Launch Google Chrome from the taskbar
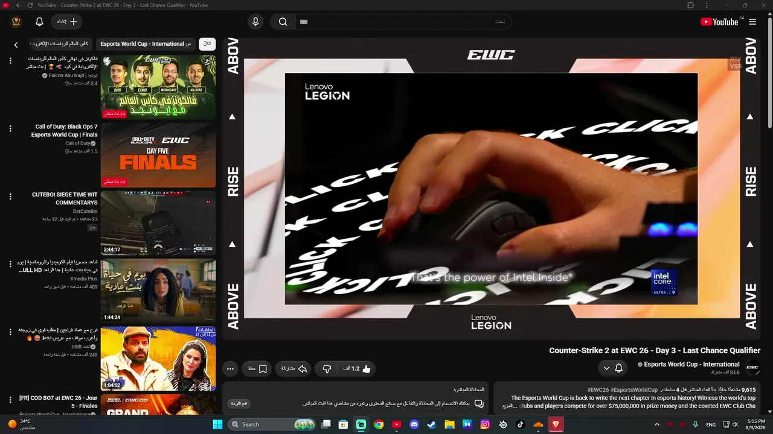 tap(379, 424)
